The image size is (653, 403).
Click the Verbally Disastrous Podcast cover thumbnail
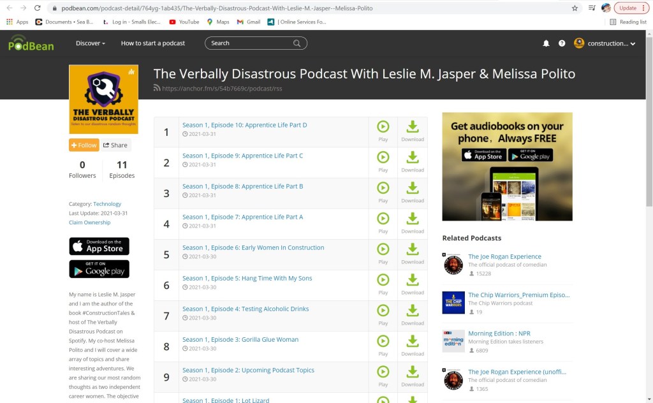(103, 99)
